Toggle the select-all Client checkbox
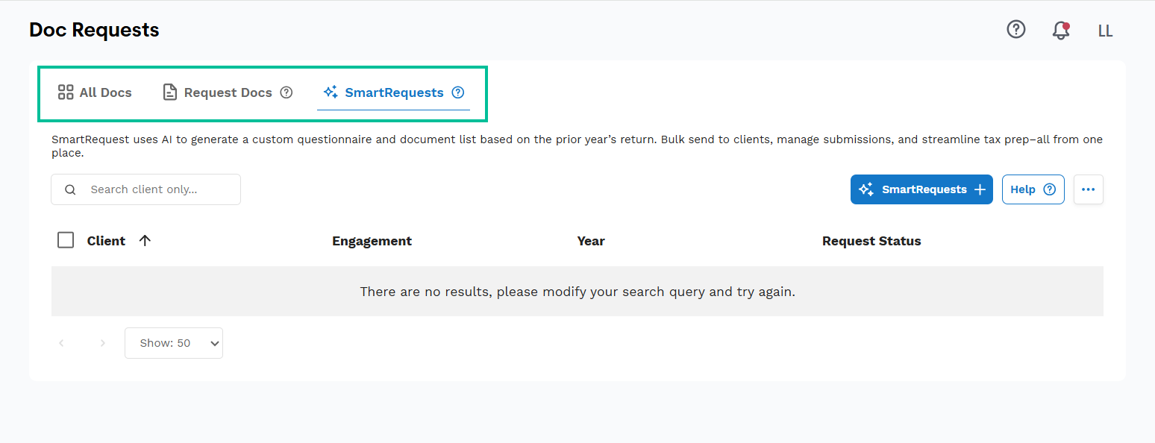1155x443 pixels. [x=66, y=240]
